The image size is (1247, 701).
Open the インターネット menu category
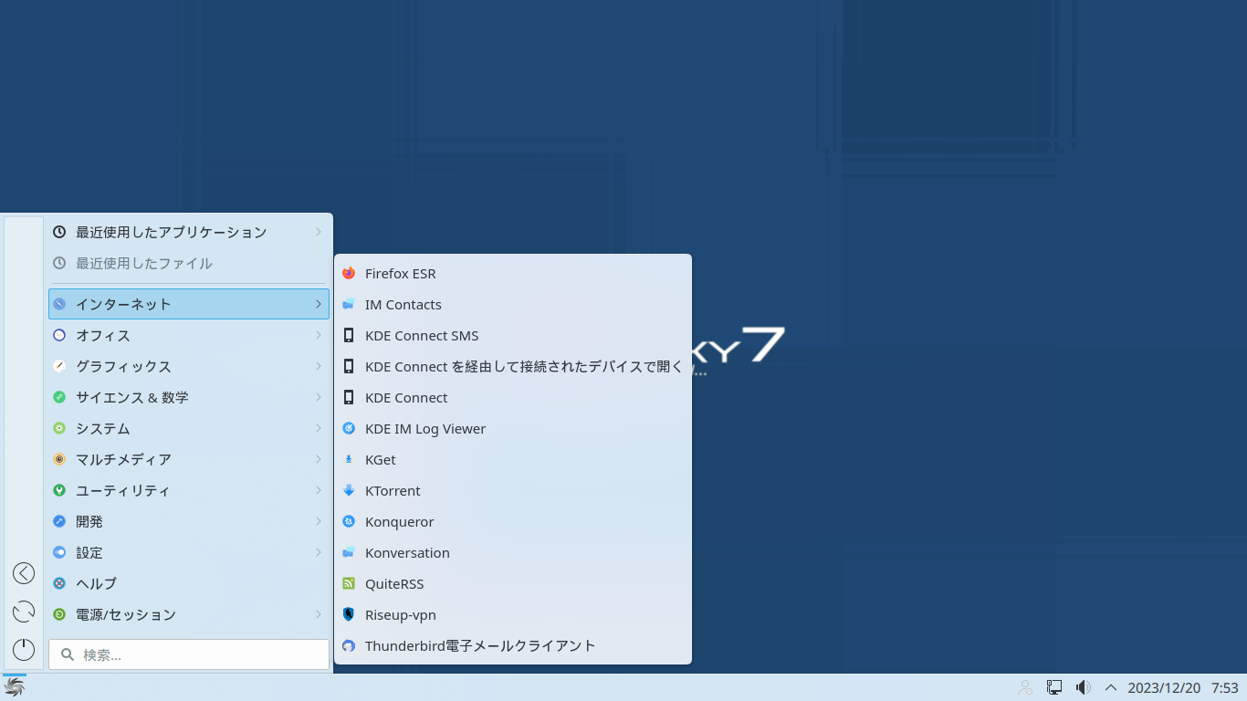pos(189,304)
